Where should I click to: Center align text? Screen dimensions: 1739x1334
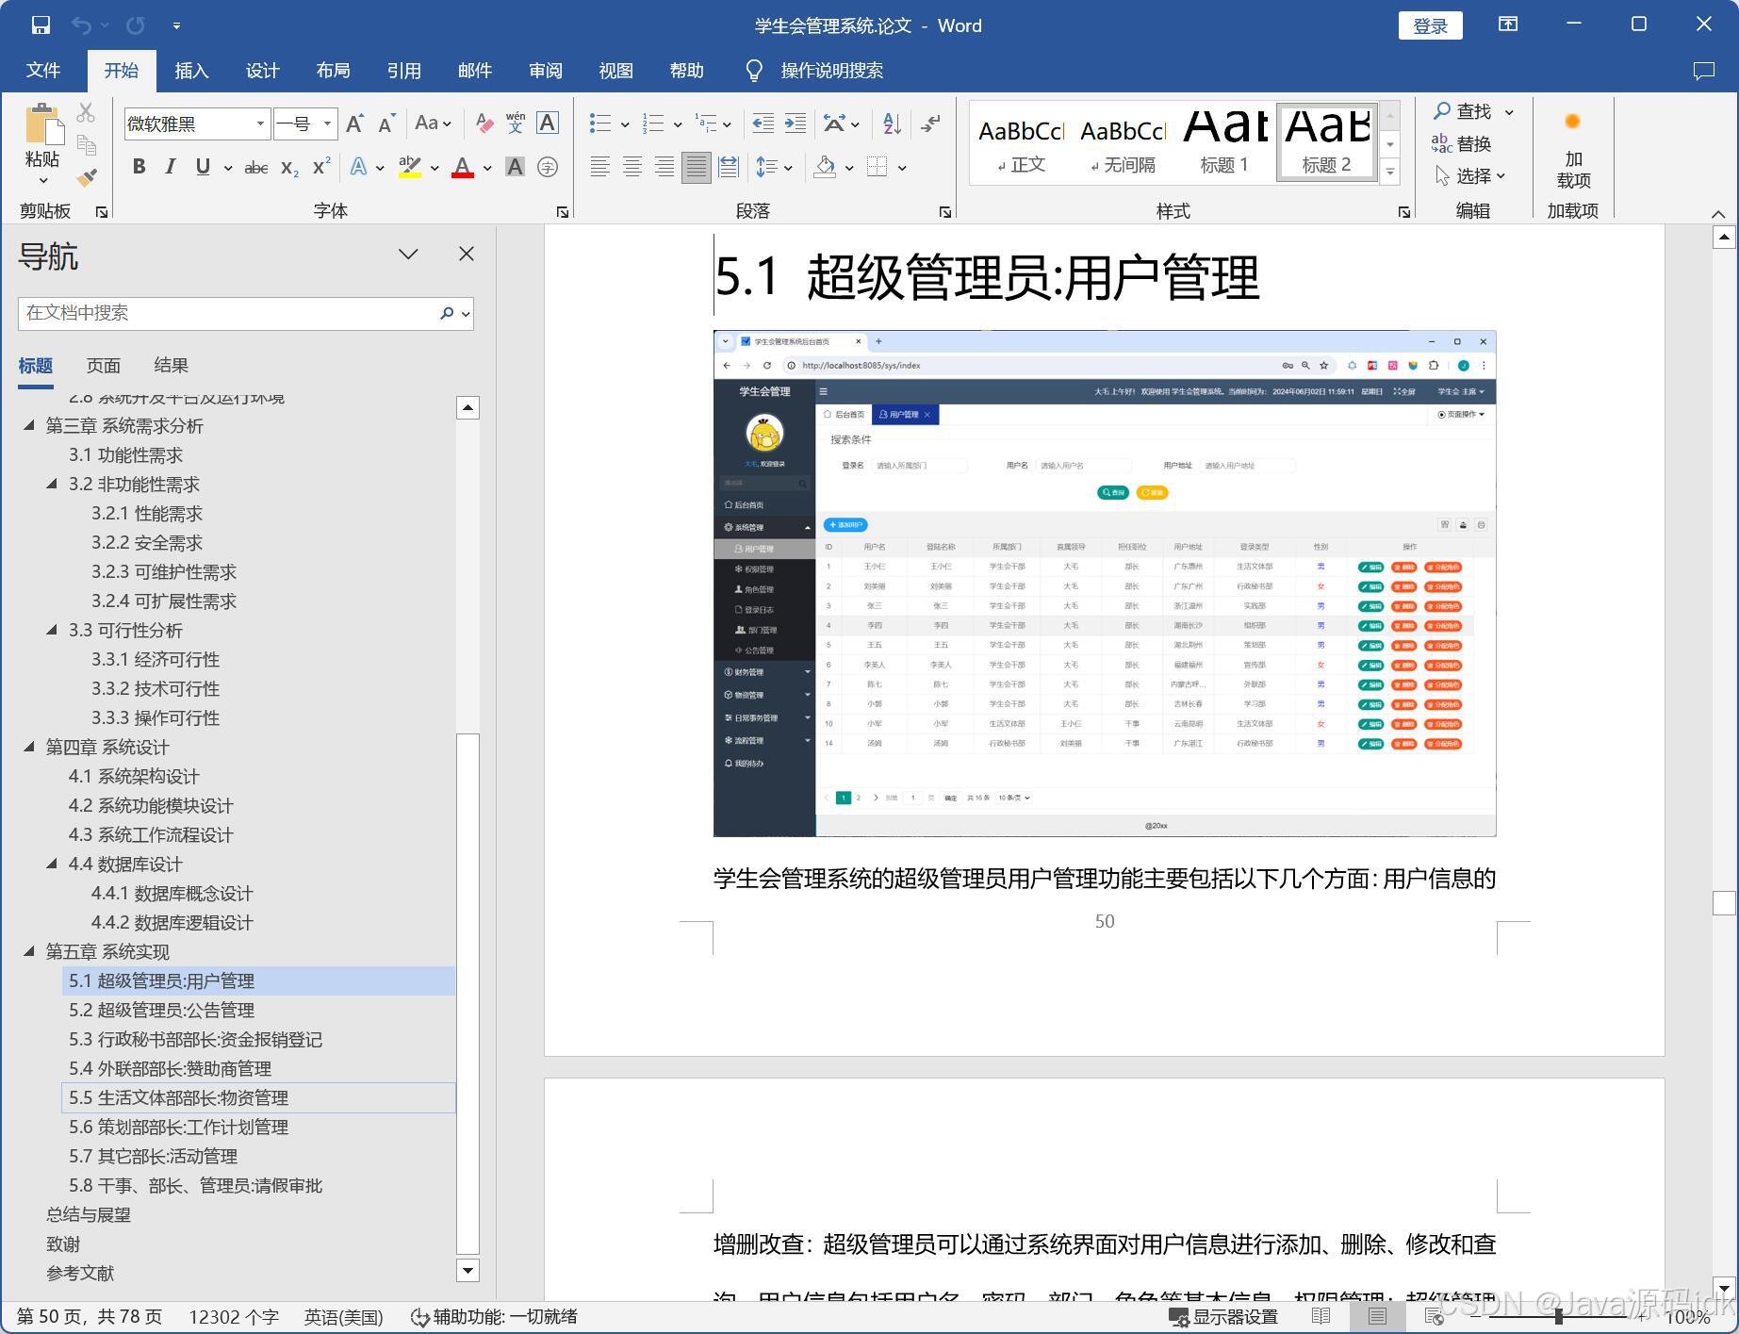tap(632, 168)
